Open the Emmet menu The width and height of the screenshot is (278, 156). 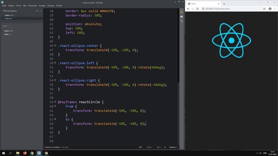[59, 6]
